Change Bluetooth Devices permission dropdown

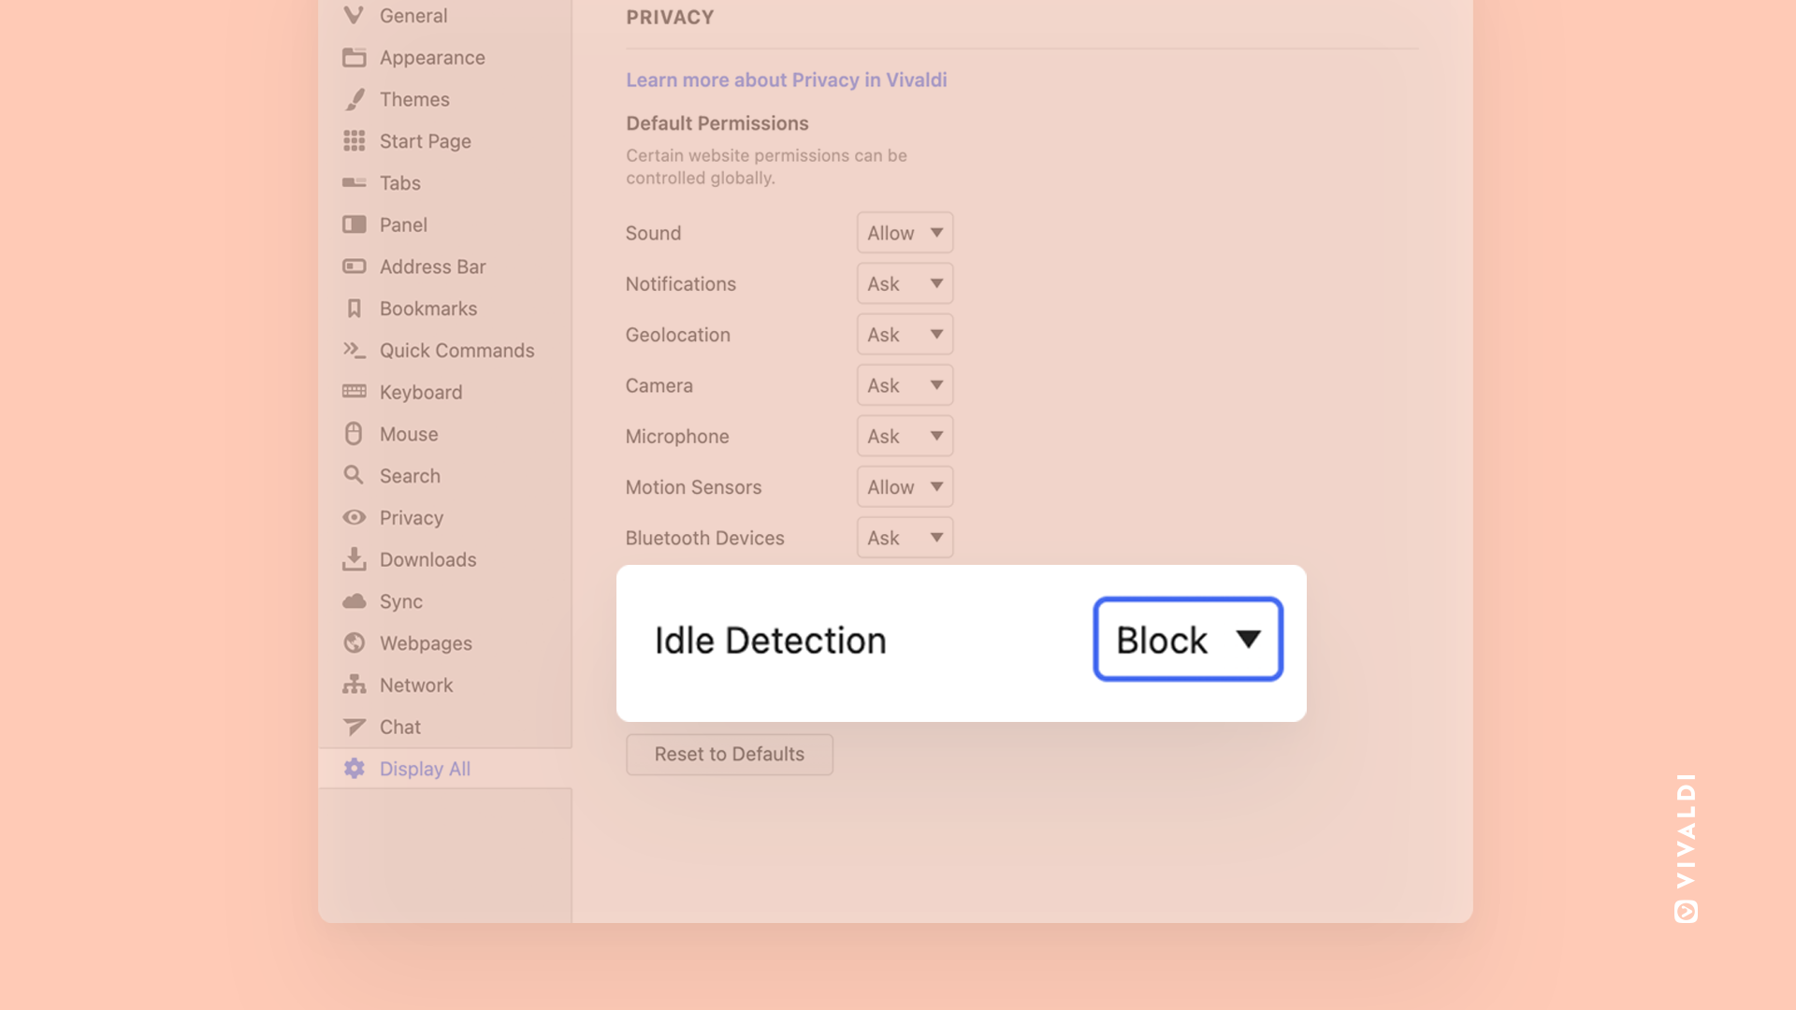pyautogui.click(x=905, y=538)
